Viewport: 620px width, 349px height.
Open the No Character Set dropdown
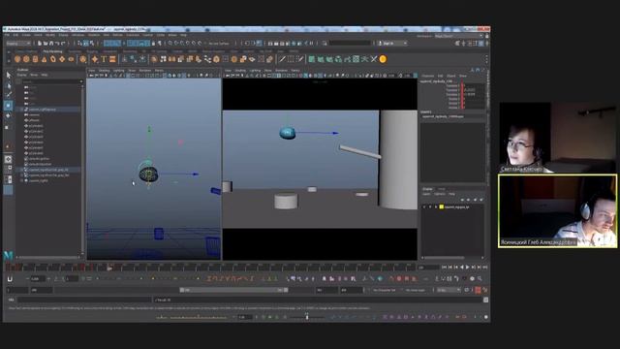pos(384,290)
